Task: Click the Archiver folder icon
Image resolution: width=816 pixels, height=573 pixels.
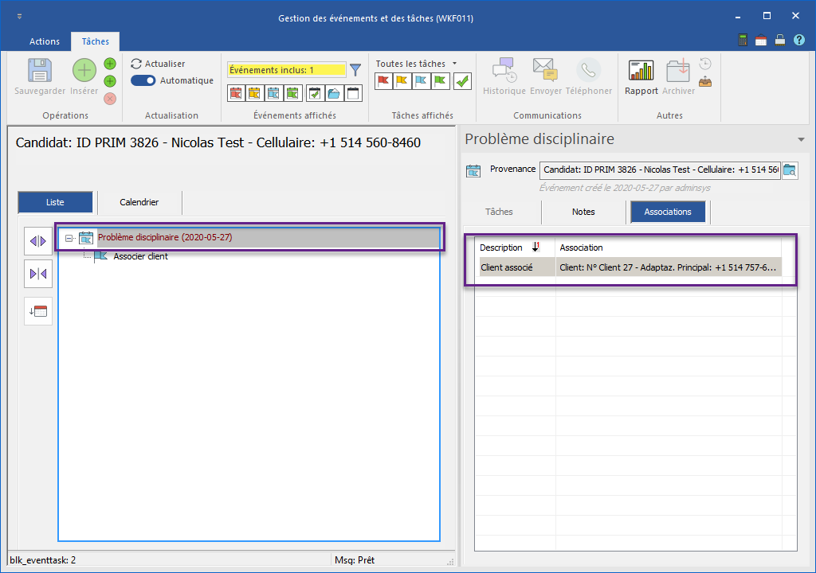Action: tap(678, 70)
